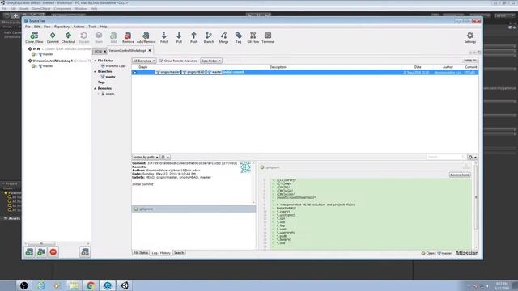Open the Clone / New toolbar button
The width and height of the screenshot is (518, 291).
tap(34, 38)
